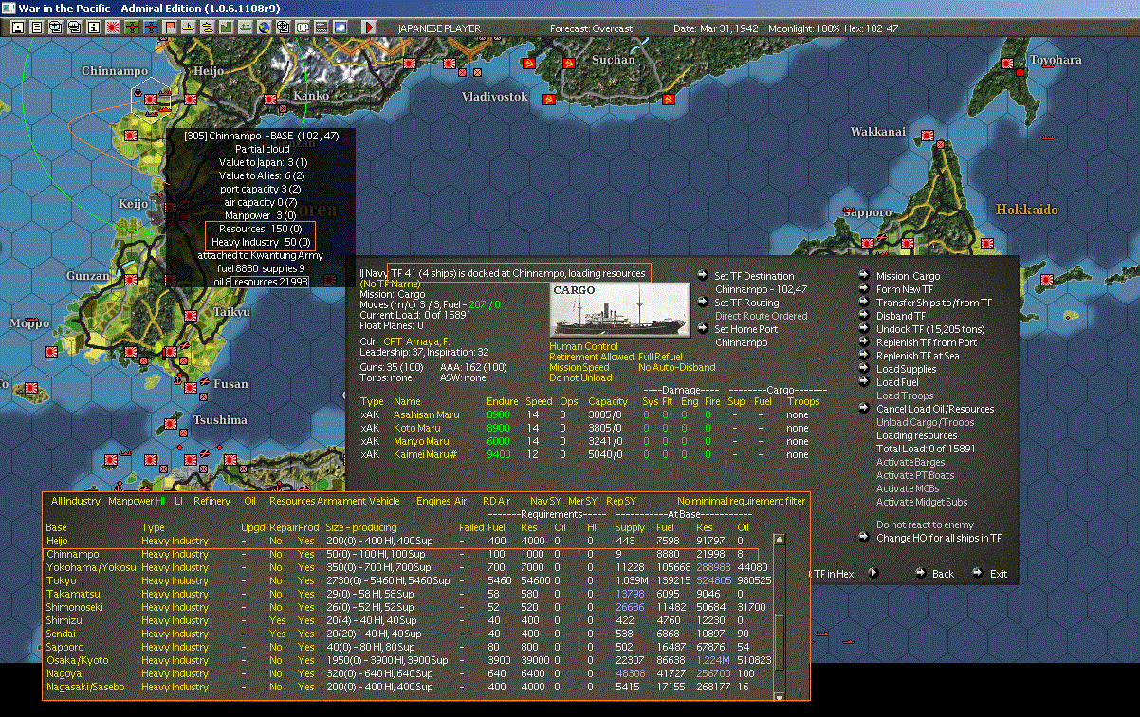Click arrow icon beside Set TF Destination

tap(703, 276)
